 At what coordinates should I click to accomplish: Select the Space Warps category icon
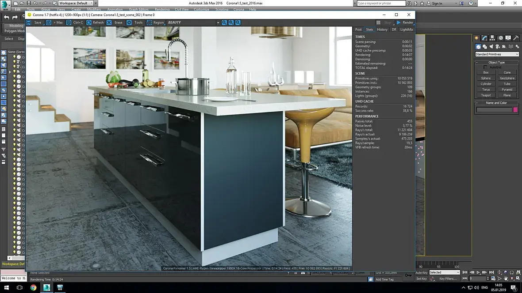(x=510, y=47)
